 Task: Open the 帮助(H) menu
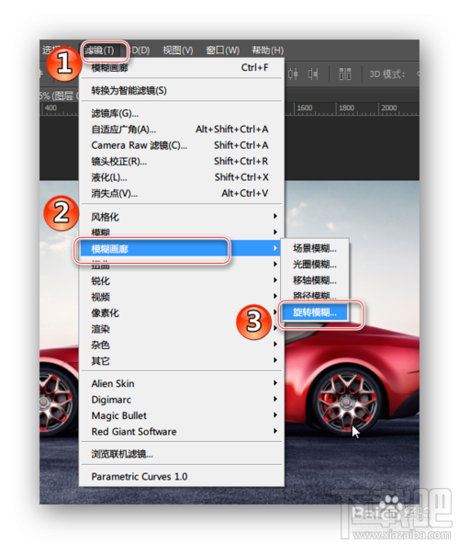pyautogui.click(x=268, y=51)
